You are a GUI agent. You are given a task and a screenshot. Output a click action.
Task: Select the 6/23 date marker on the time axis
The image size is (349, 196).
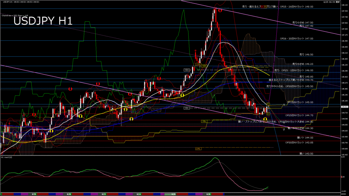[x=104, y=194]
